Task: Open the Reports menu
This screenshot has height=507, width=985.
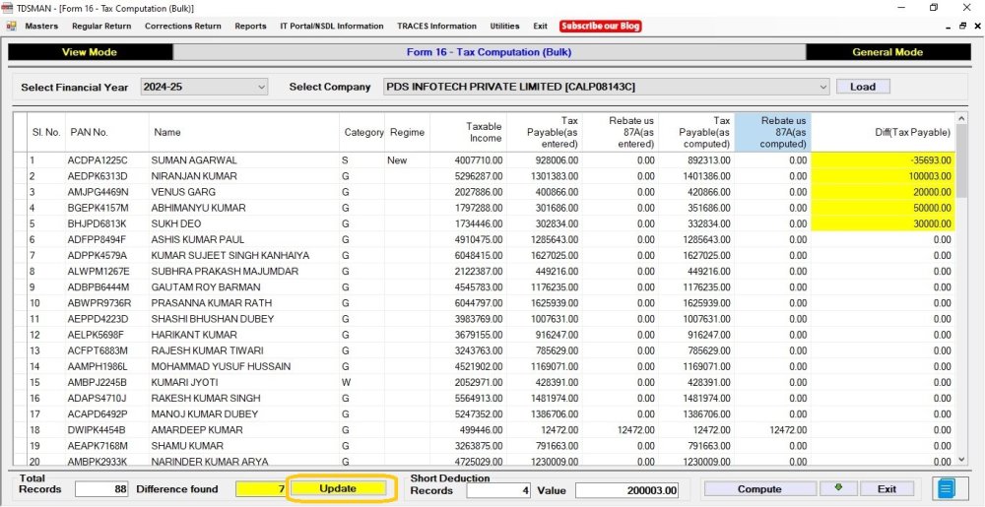Action: (250, 27)
